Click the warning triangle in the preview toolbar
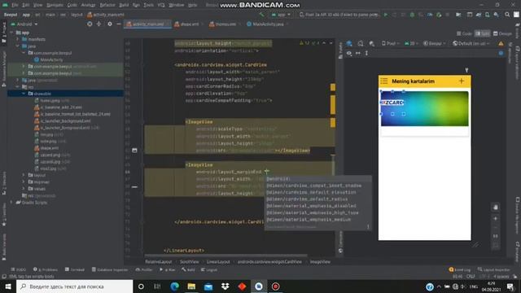Image resolution: width=521 pixels, height=293 pixels. click(x=501, y=43)
